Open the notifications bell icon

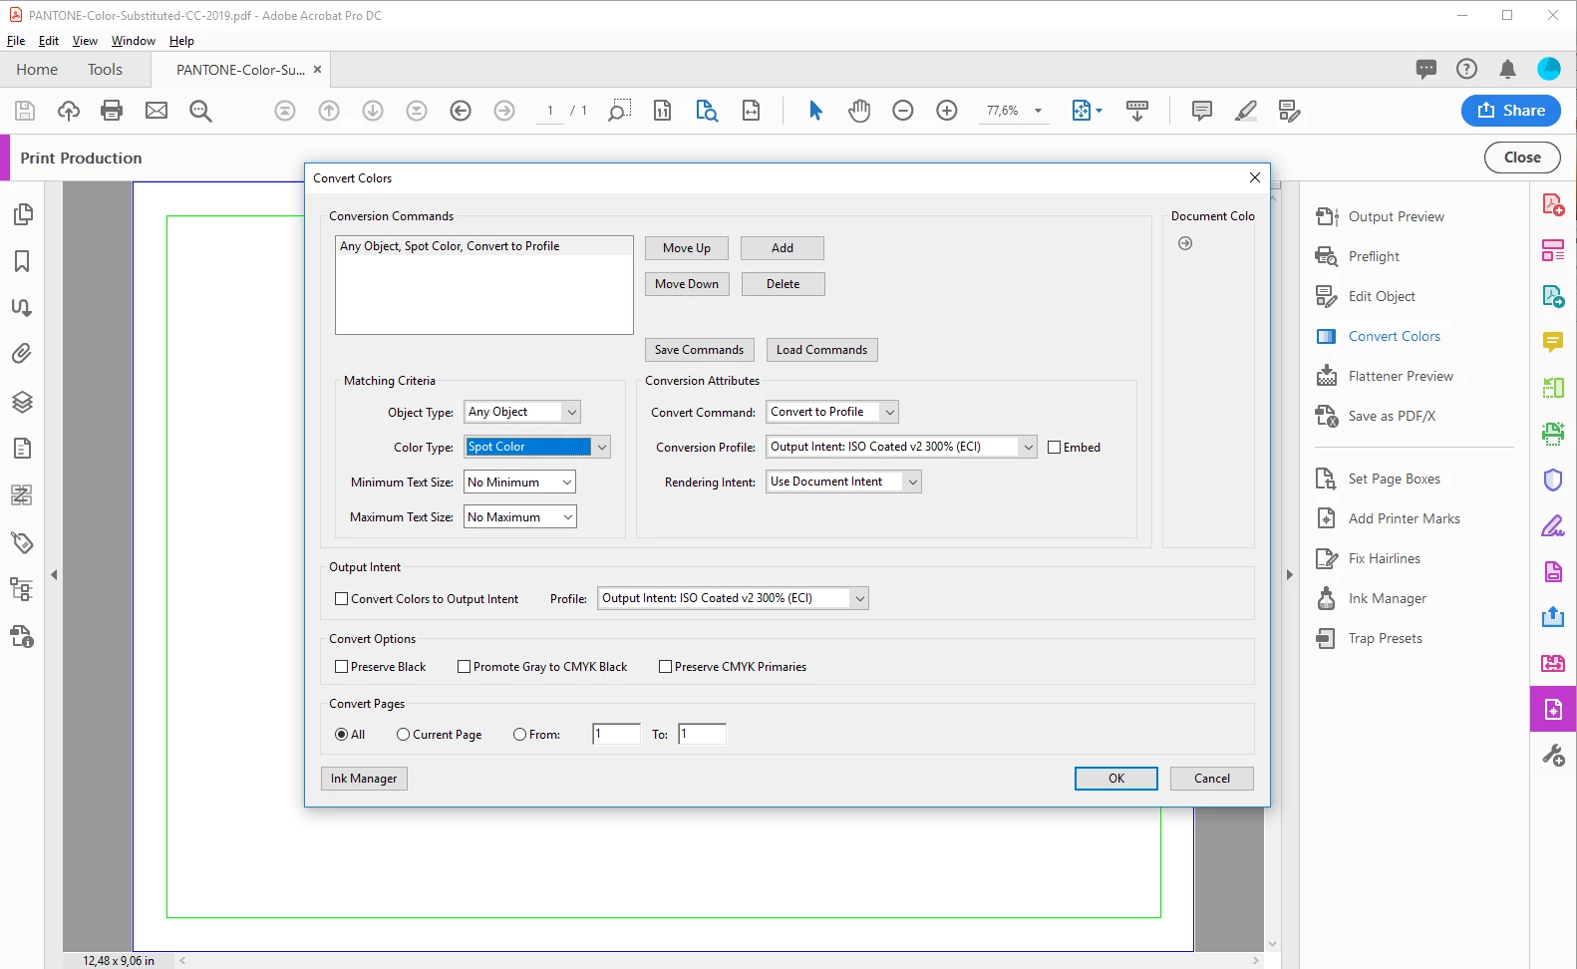1507,69
